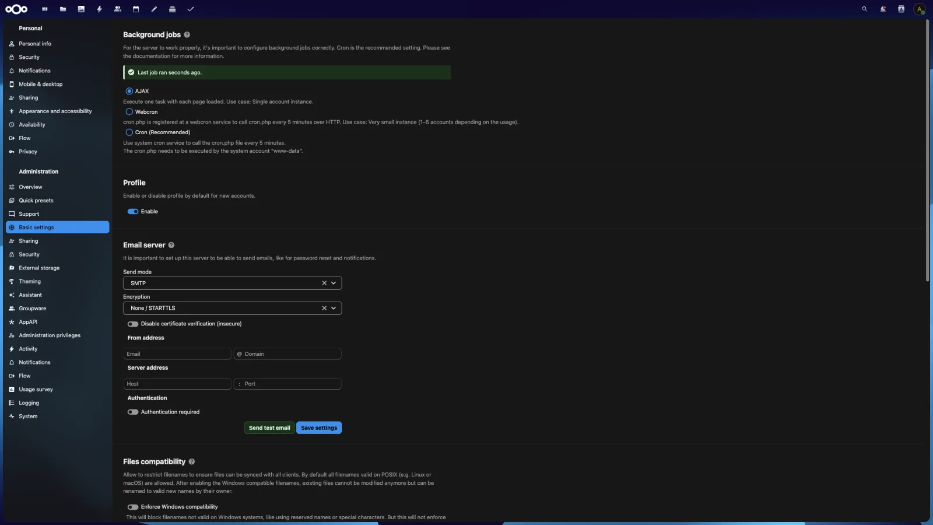Open the notifications bell icon in the header
The height and width of the screenshot is (525, 933).
(883, 9)
